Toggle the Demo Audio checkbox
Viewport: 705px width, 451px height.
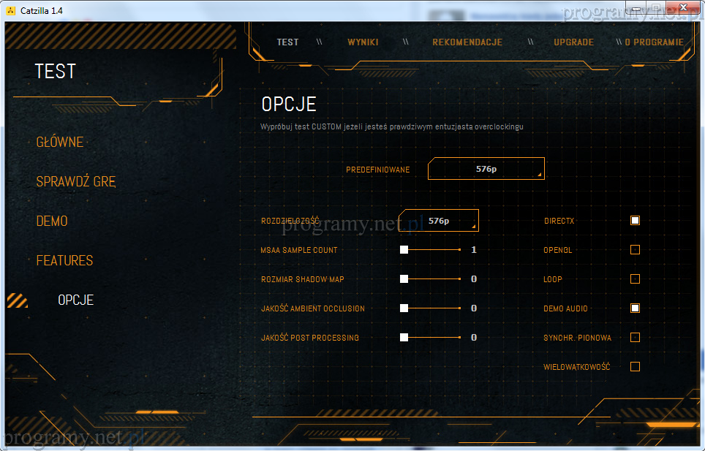635,308
